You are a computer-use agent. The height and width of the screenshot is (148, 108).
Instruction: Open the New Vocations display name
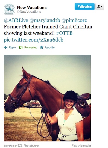coord(32,8)
